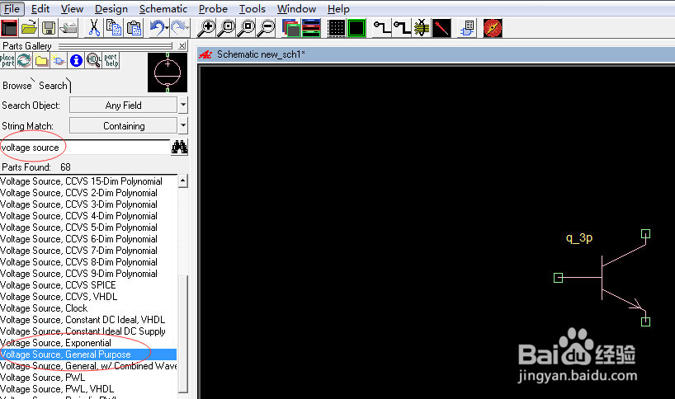Click the new design window icon
This screenshot has width=675, height=399.
9,28
